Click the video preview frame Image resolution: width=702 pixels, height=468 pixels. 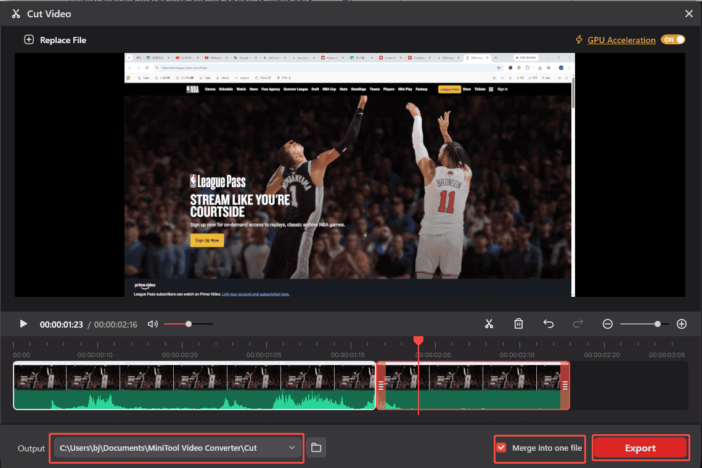point(349,175)
